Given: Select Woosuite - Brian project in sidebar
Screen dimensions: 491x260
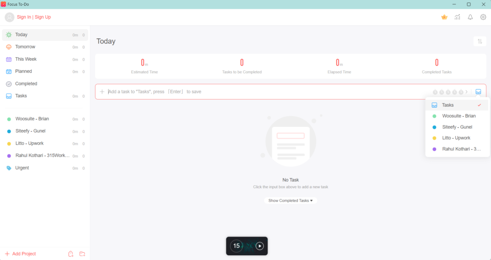Looking at the screenshot, I should pos(45,119).
